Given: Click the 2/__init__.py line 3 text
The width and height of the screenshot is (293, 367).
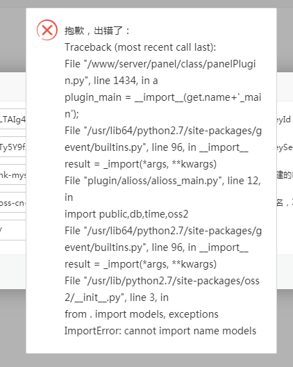Looking at the screenshot, I should [117, 297].
